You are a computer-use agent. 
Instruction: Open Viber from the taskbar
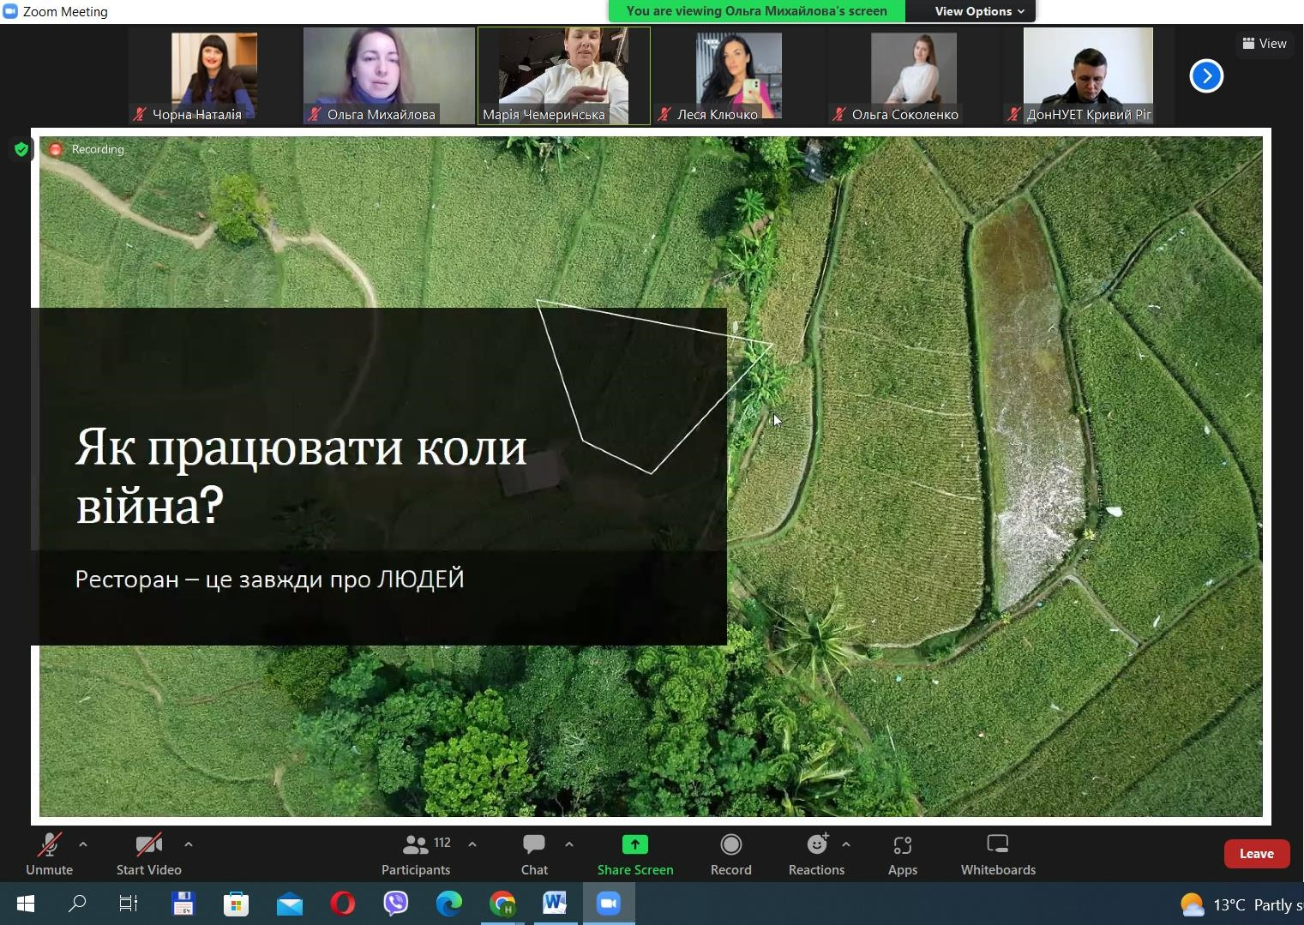(x=395, y=904)
